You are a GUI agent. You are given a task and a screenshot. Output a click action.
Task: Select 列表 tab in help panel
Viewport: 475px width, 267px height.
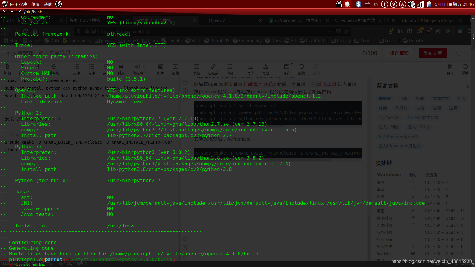[x=462, y=98]
